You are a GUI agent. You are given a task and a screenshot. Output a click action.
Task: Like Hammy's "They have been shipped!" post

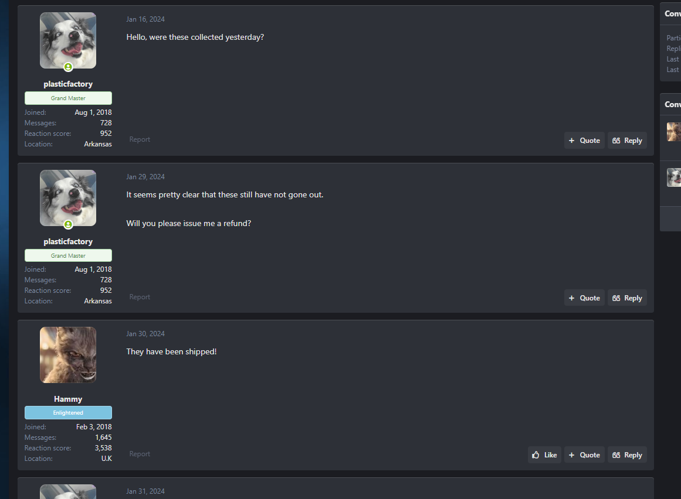[x=544, y=454]
